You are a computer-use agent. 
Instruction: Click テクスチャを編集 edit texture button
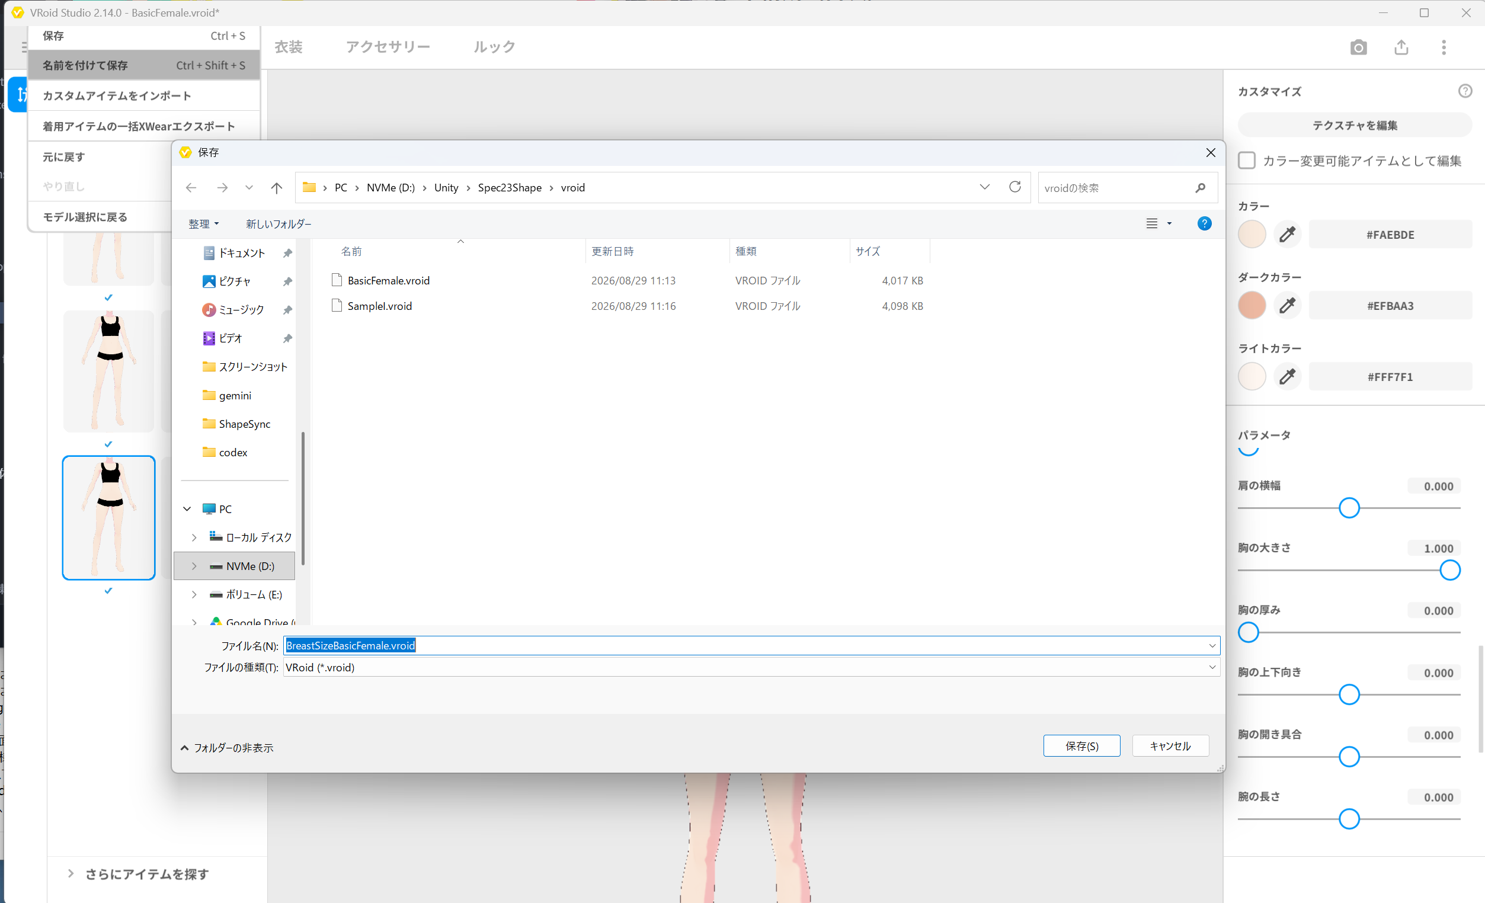[x=1355, y=125]
